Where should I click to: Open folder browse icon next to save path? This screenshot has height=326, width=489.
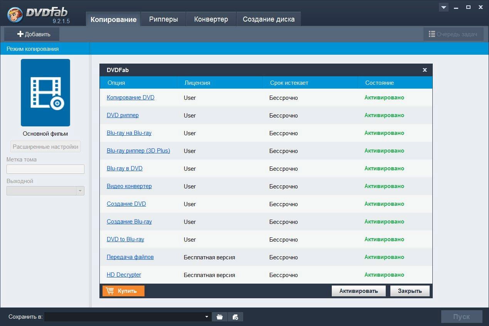tap(220, 317)
